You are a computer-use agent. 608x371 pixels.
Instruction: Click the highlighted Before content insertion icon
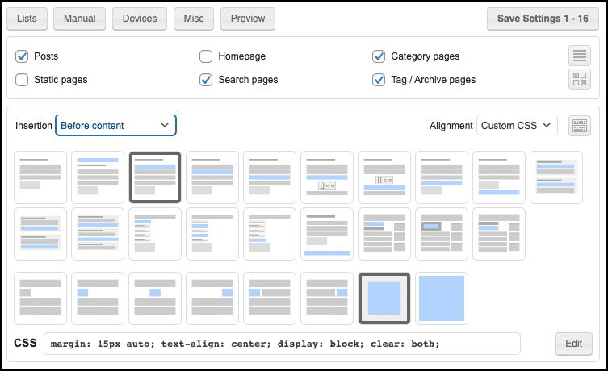click(155, 177)
